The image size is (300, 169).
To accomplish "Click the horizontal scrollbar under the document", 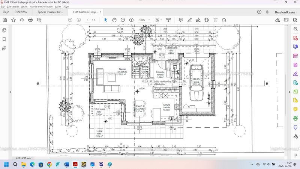I will coord(144,158).
